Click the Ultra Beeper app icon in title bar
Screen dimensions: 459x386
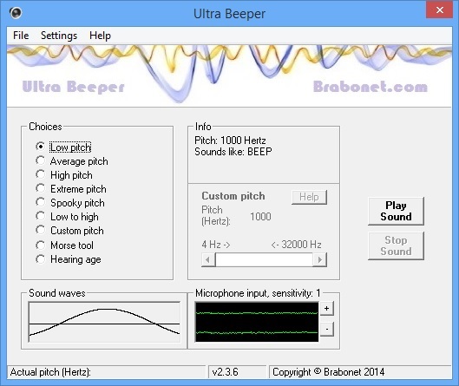point(16,13)
